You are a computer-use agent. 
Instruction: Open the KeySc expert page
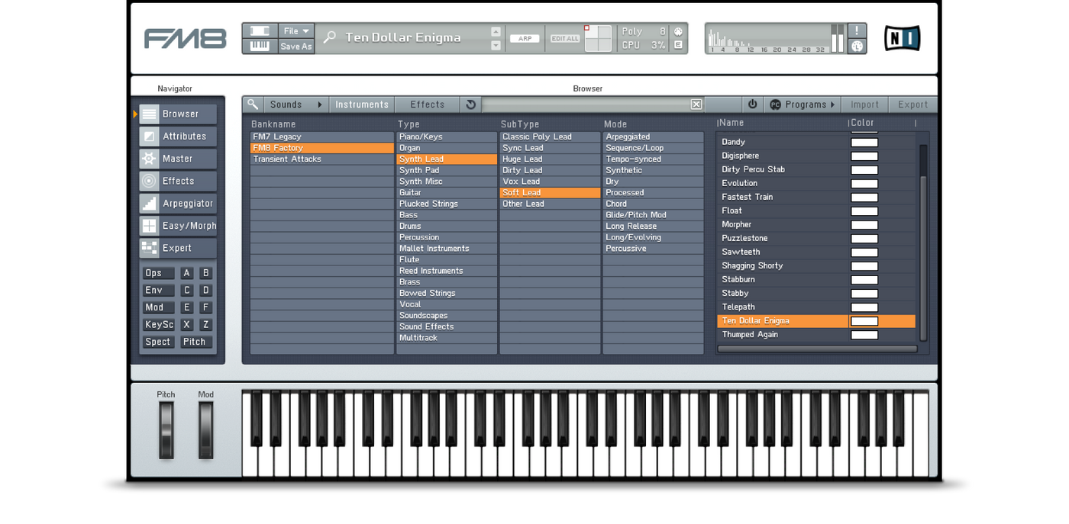coord(158,325)
